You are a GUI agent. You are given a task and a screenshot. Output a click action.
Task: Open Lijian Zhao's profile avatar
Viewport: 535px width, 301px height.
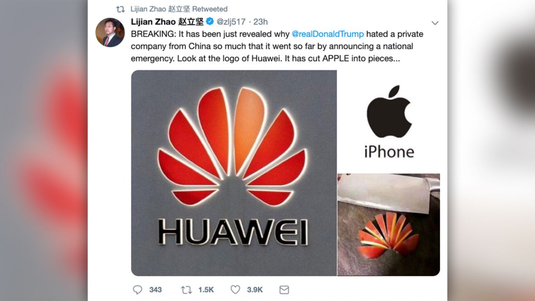[x=110, y=32]
